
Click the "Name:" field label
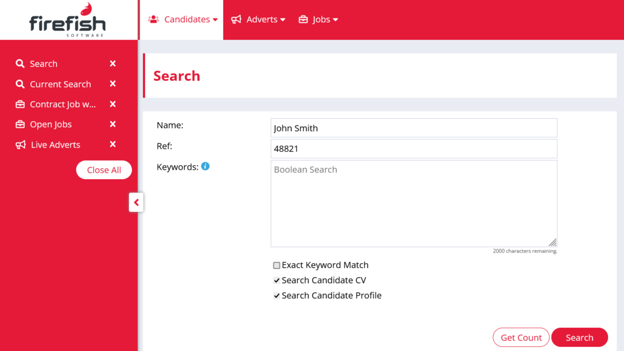(x=170, y=125)
